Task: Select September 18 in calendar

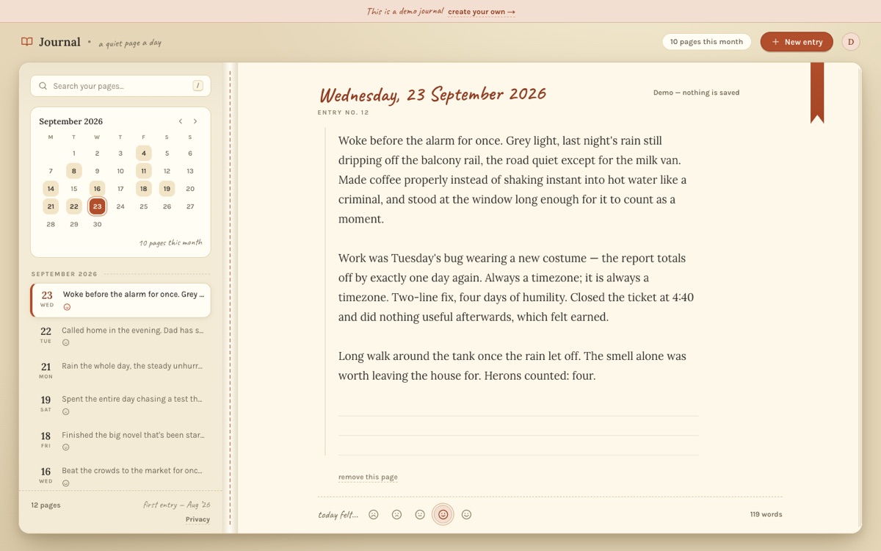Action: click(144, 189)
